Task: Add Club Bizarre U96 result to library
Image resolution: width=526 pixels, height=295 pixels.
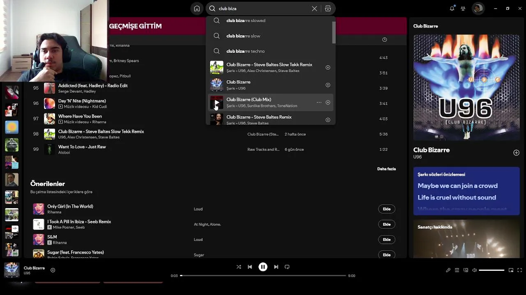Action: coord(328,85)
